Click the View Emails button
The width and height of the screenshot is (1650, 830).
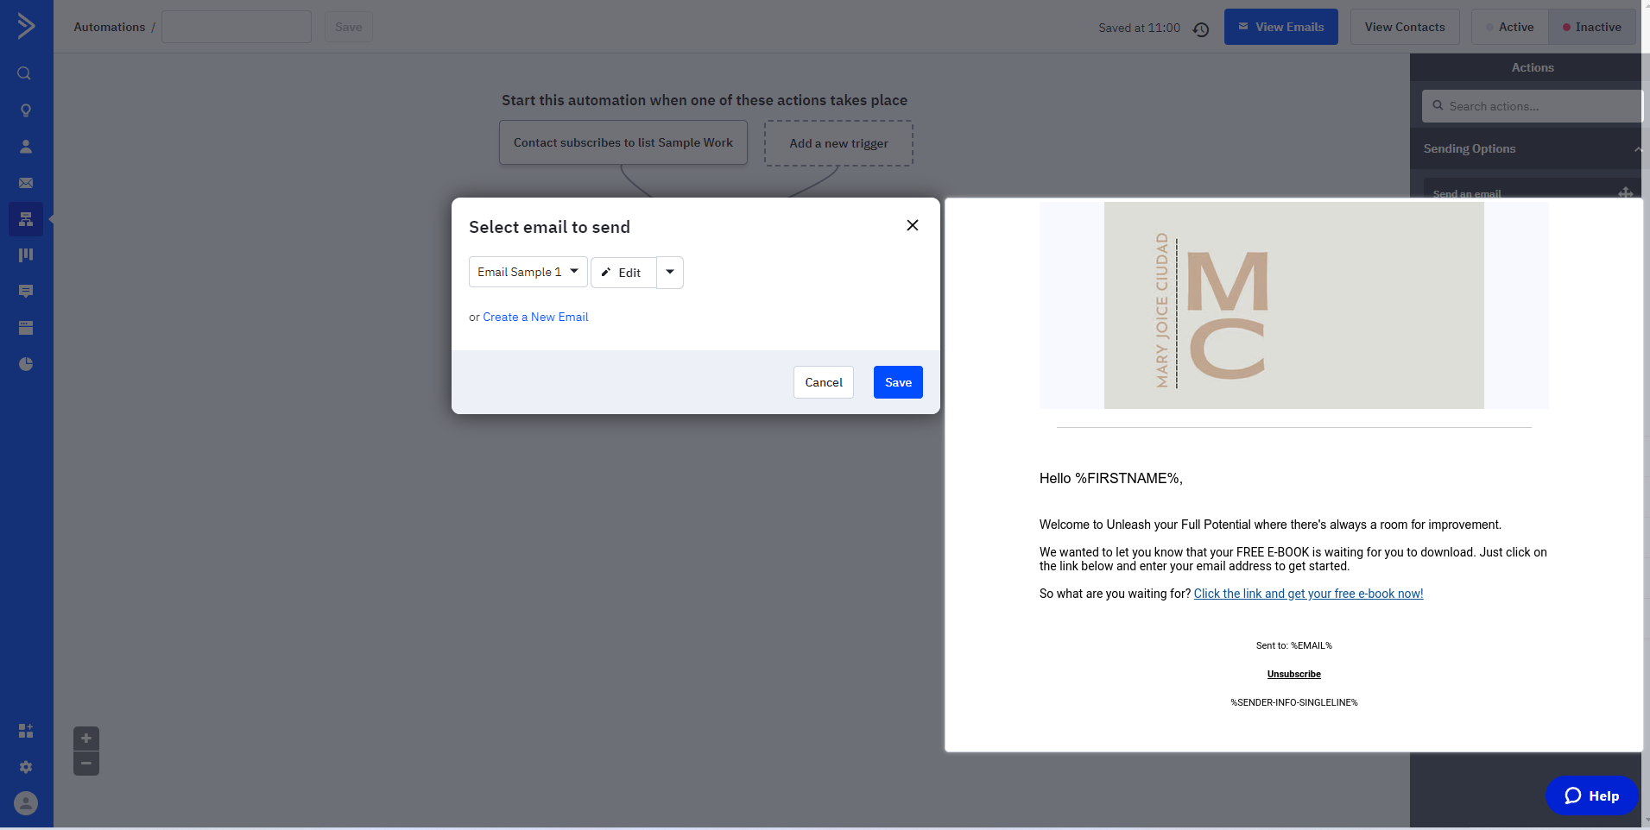pyautogui.click(x=1281, y=27)
